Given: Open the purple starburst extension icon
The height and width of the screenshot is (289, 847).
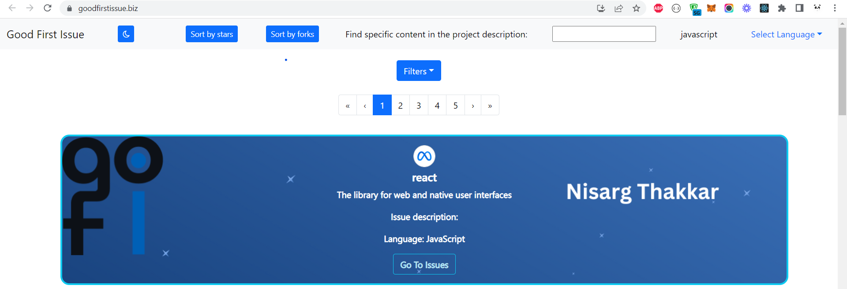Looking at the screenshot, I should [x=746, y=8].
